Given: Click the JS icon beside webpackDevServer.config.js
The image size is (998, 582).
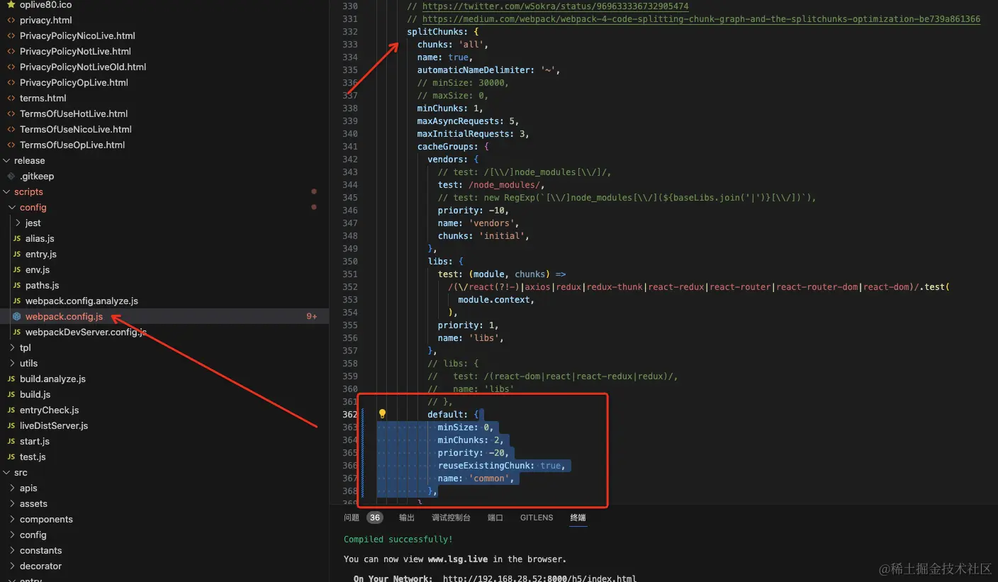Looking at the screenshot, I should 17,332.
